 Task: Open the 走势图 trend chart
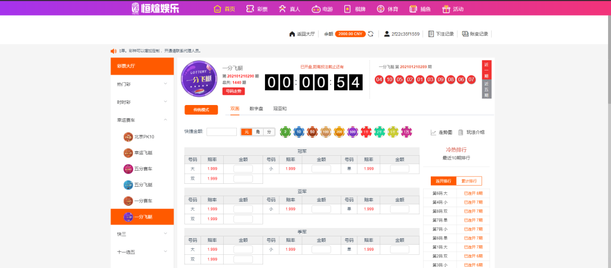coord(441,132)
